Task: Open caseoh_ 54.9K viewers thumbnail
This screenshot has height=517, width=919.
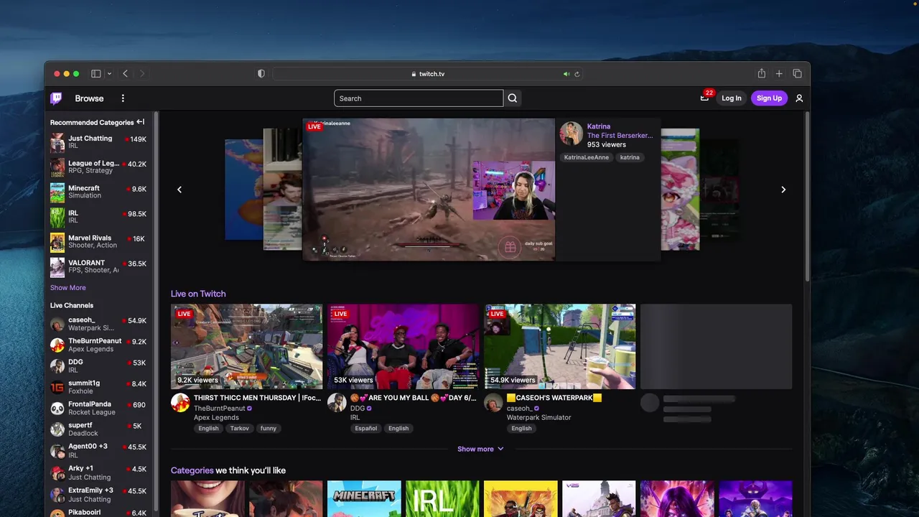Action: pyautogui.click(x=559, y=346)
